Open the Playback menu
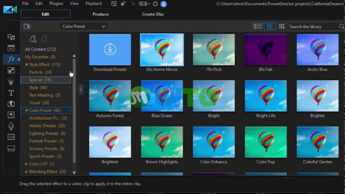This screenshot has width=345, height=194. coord(94,4)
